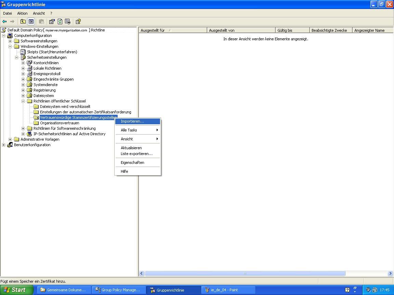
Task: Expand the Benutzerkonfiguration tree node
Action: tap(4, 145)
